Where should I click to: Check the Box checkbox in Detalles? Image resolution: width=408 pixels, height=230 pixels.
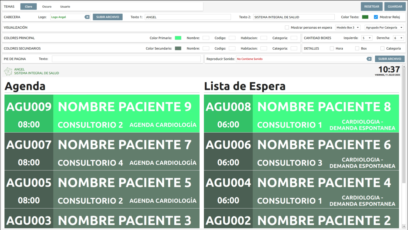[x=357, y=48]
